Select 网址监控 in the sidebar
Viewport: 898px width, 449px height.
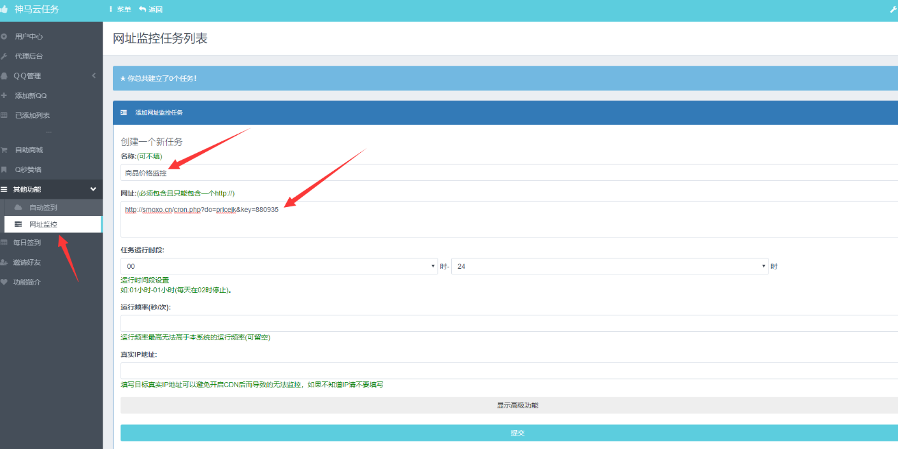(x=43, y=224)
